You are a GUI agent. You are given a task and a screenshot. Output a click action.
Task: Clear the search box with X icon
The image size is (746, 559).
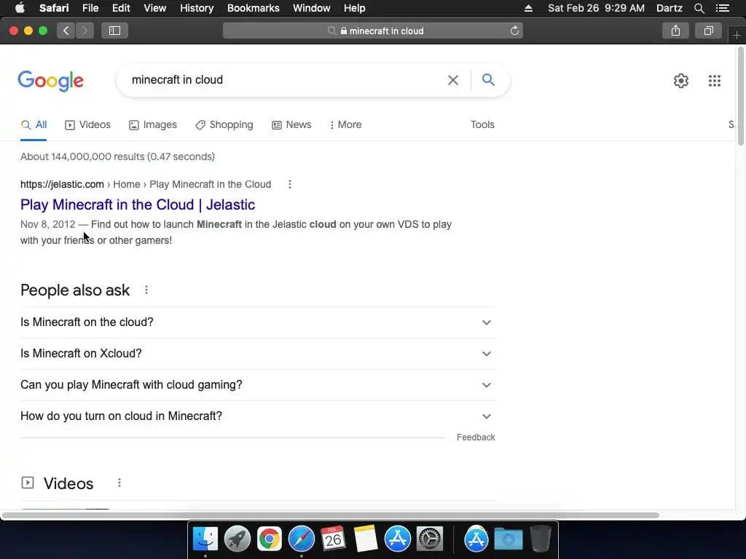(x=453, y=80)
